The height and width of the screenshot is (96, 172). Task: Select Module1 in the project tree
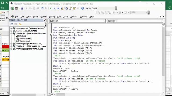23,36
